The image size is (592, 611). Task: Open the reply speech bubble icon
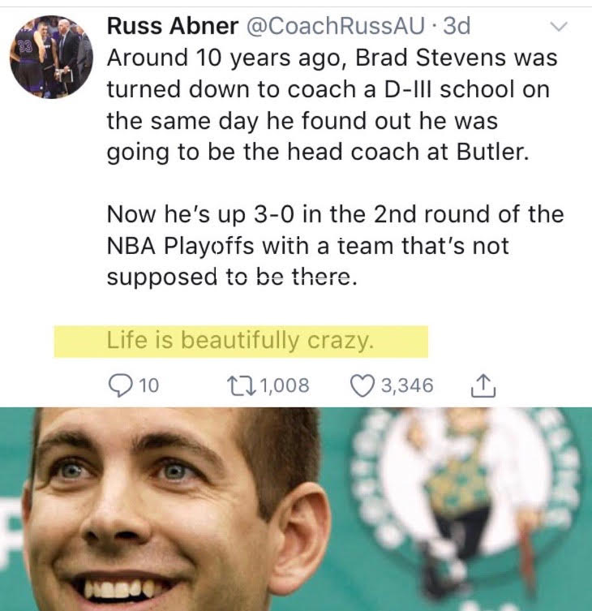coord(119,385)
